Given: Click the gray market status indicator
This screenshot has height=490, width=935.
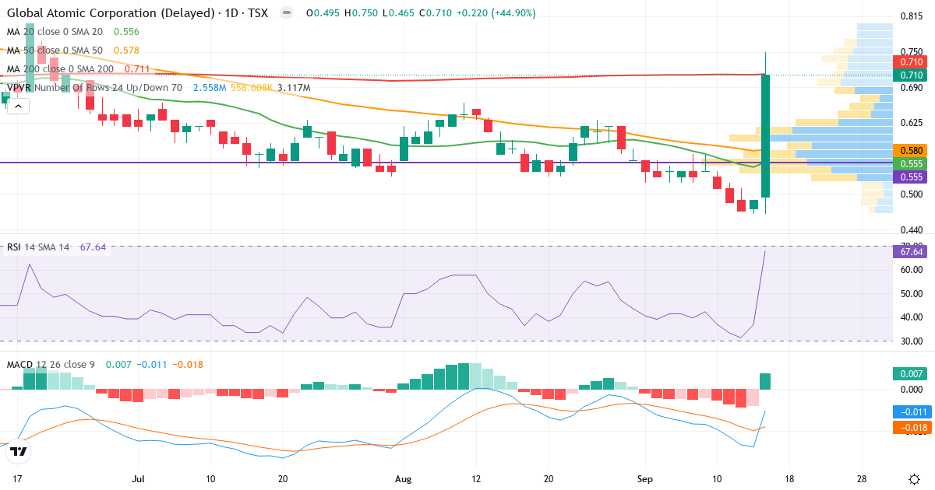Looking at the screenshot, I should click(x=287, y=13).
